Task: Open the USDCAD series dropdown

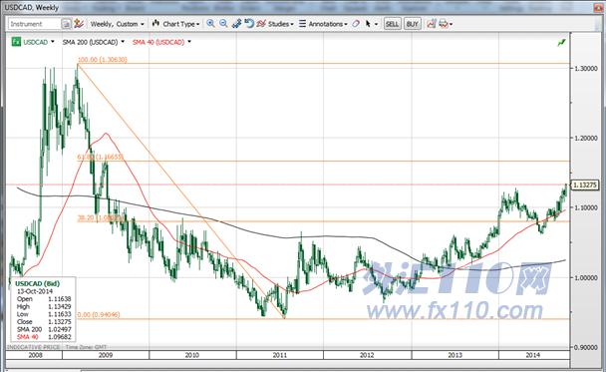Action: (53, 41)
